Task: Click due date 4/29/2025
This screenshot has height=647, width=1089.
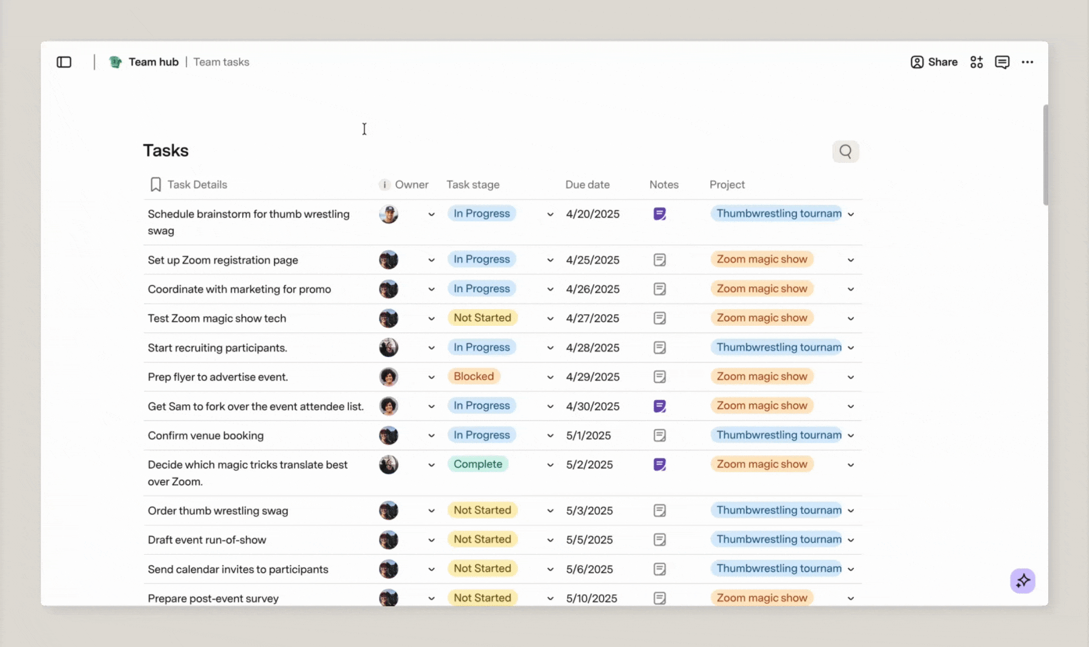Action: pyautogui.click(x=592, y=377)
